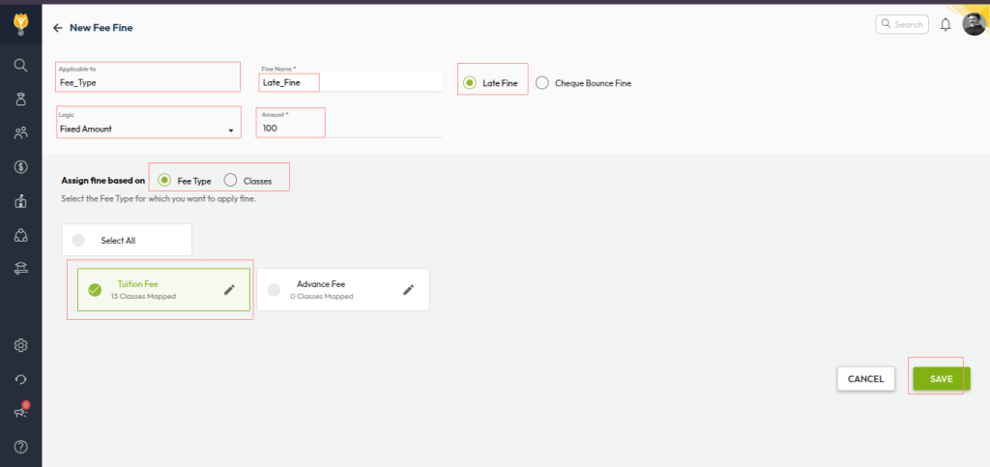
Task: Edit the Advance Fee with pencil icon
Action: [x=408, y=289]
